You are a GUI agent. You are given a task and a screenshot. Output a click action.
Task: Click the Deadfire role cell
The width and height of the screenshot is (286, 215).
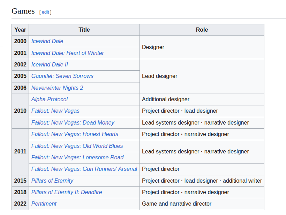[202, 192]
